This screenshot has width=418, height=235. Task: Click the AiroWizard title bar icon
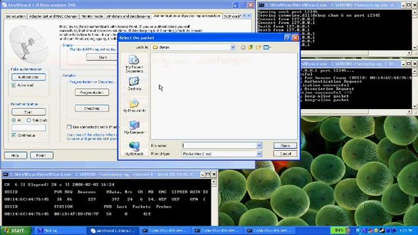click(x=5, y=5)
